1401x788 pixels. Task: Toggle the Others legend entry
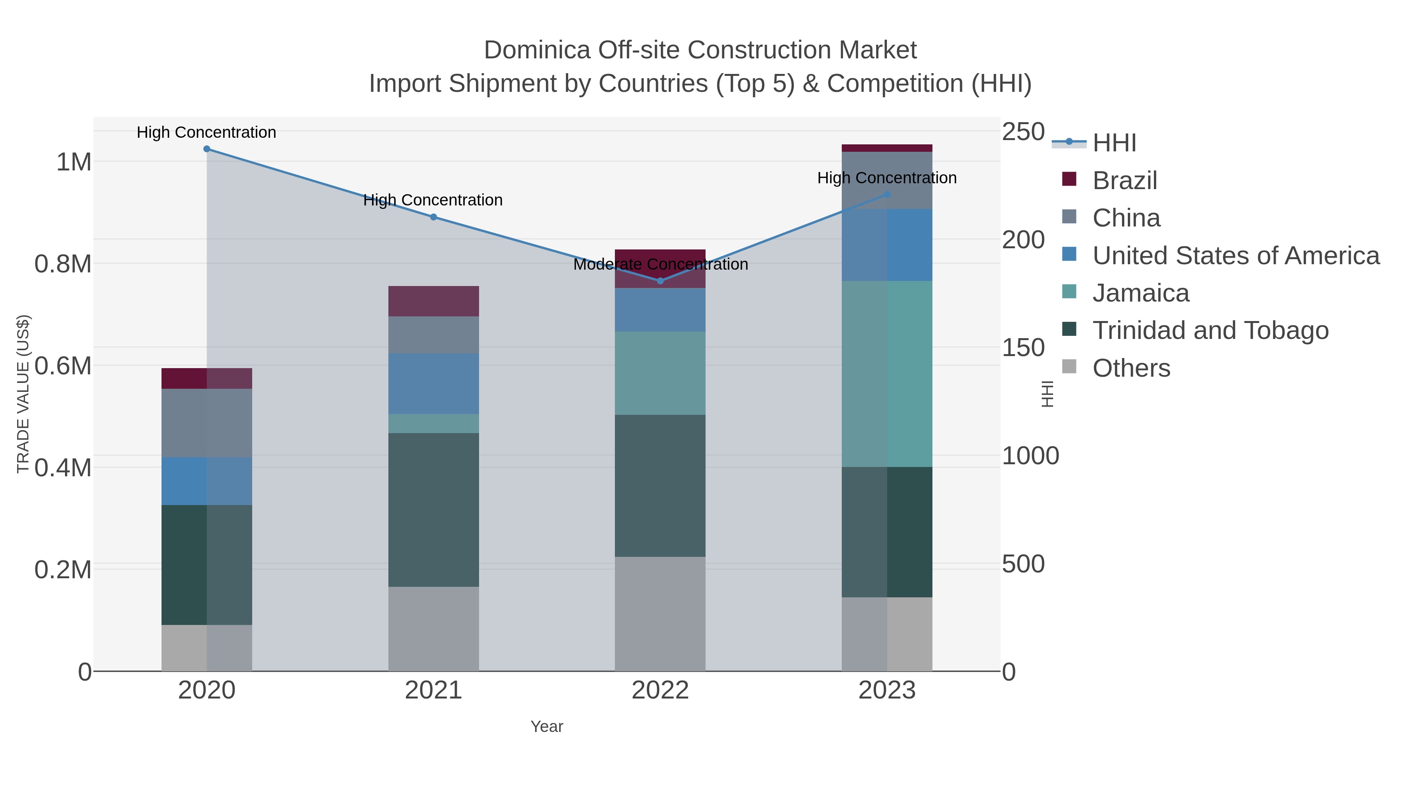(1116, 368)
